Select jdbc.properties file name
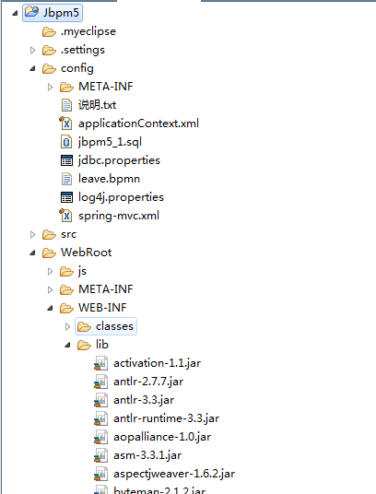 tap(119, 160)
